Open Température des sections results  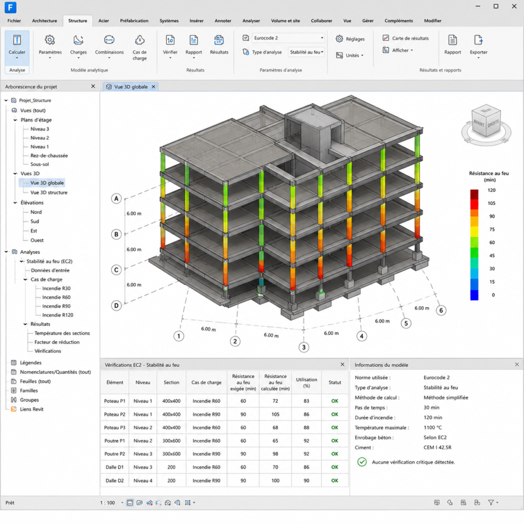coord(62,333)
